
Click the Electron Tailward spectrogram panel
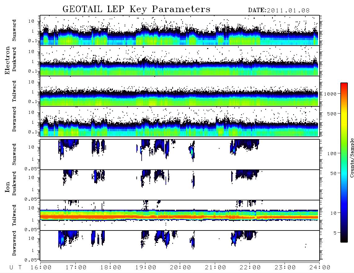click(x=180, y=91)
